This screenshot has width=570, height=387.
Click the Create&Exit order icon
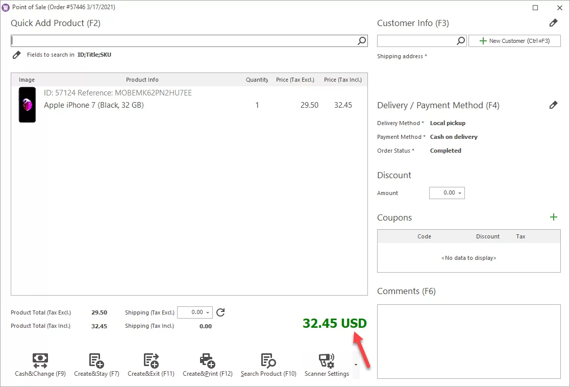[x=151, y=360]
